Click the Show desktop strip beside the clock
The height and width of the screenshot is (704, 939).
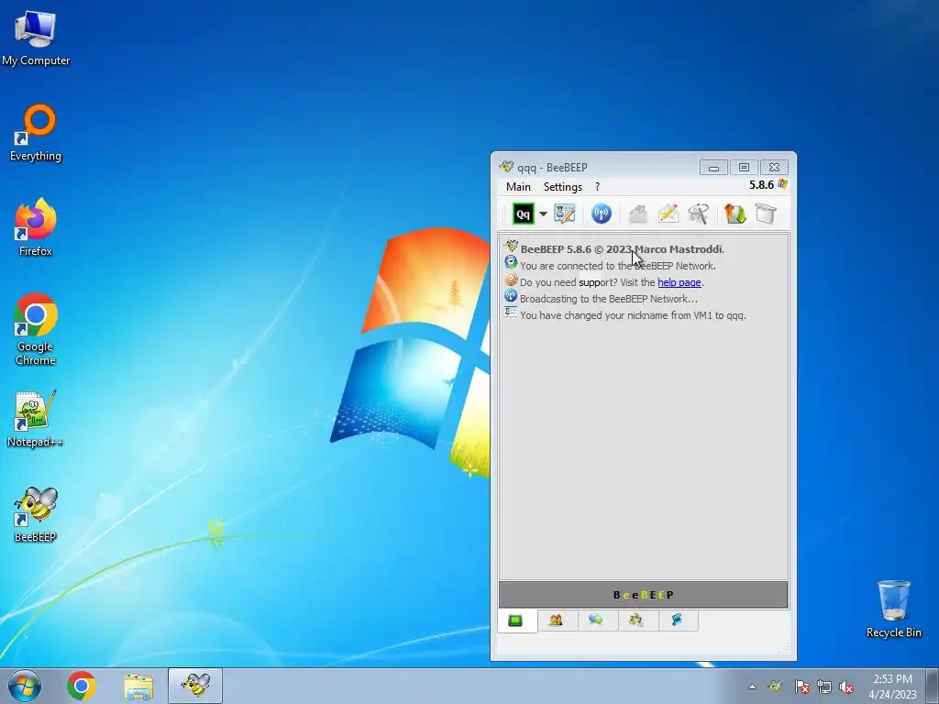pos(933,686)
